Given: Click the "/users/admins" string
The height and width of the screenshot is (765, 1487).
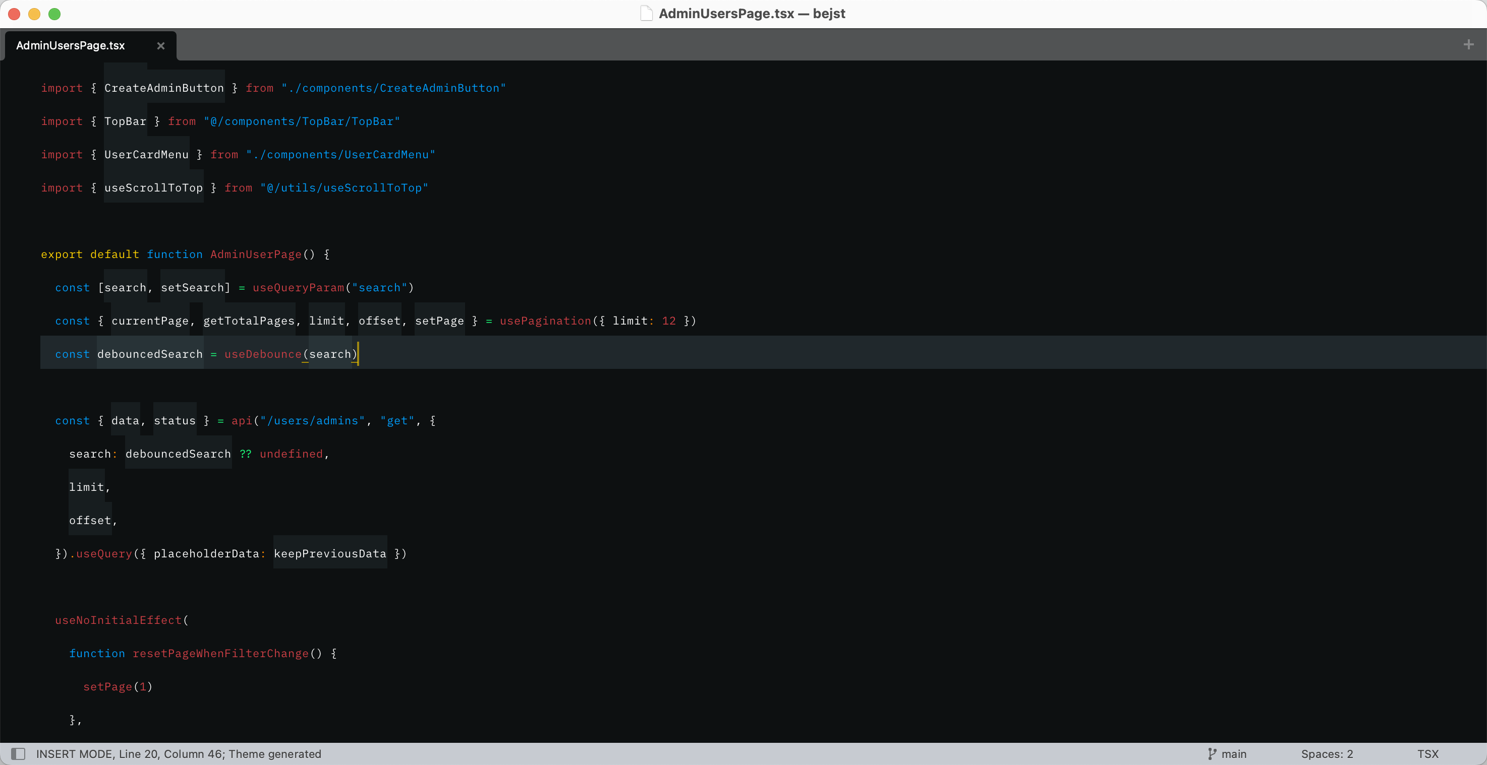Looking at the screenshot, I should click(x=312, y=421).
